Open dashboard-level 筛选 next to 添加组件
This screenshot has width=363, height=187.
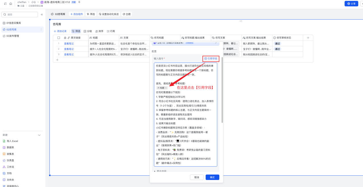pyautogui.click(x=91, y=14)
